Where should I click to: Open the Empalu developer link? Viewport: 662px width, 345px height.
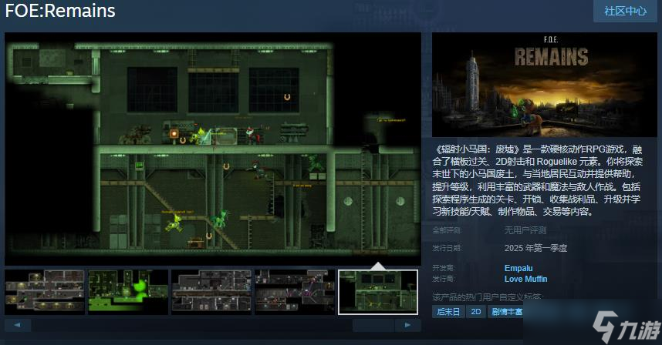coord(518,268)
